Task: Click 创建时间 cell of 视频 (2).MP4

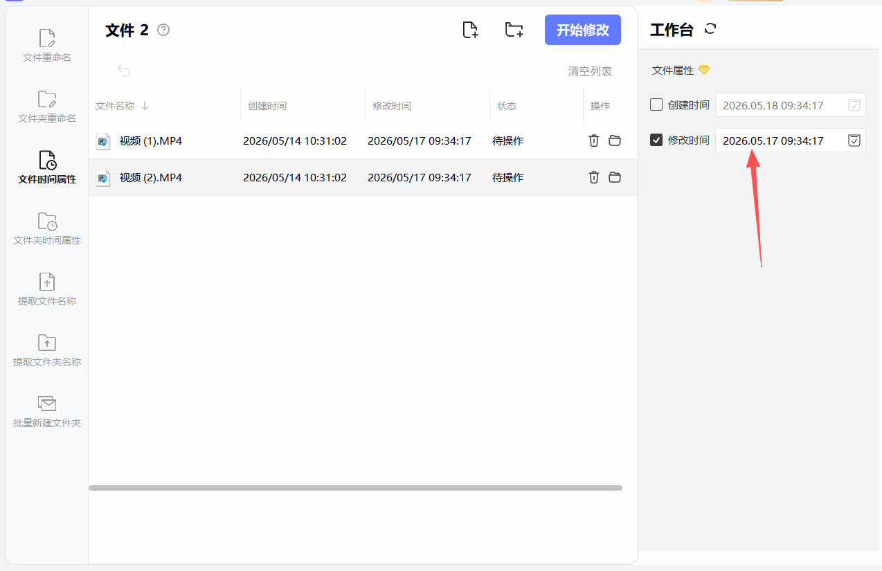Action: coord(295,177)
